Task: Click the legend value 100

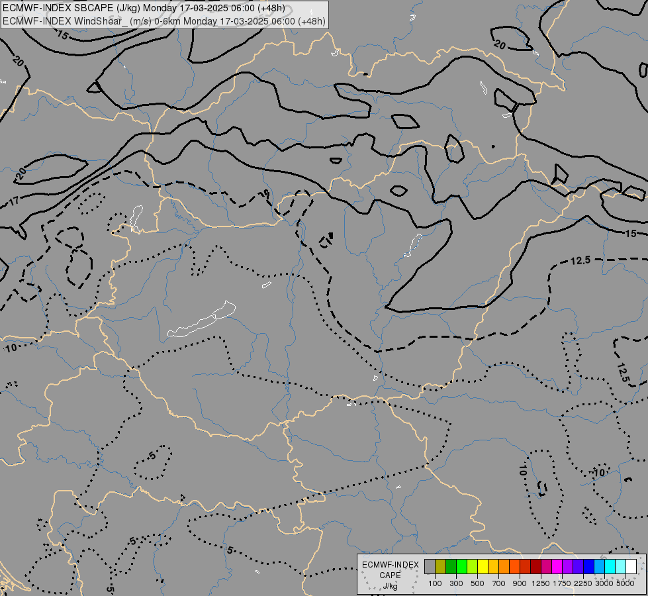Action: click(x=435, y=583)
